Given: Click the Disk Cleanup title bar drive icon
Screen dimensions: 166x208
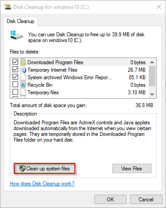Looking at the screenshot, I should pos(8,7).
